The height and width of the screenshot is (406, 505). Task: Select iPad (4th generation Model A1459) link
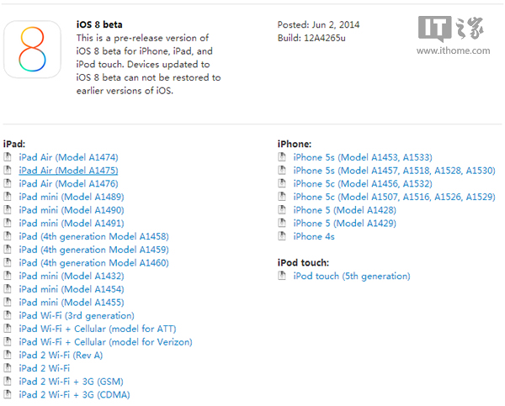point(93,250)
